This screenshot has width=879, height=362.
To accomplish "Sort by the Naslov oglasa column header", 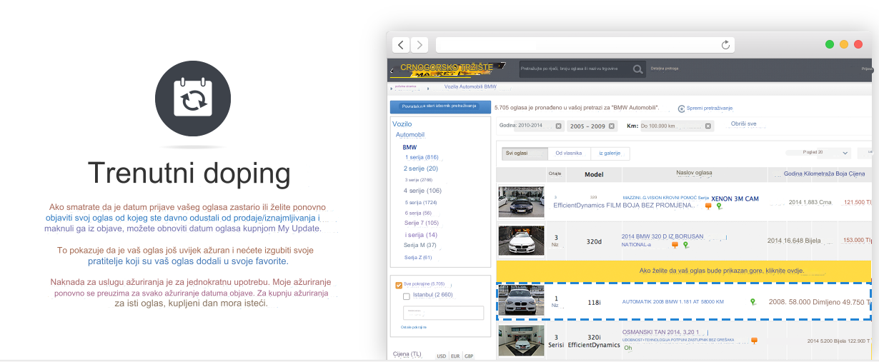I will (x=694, y=173).
